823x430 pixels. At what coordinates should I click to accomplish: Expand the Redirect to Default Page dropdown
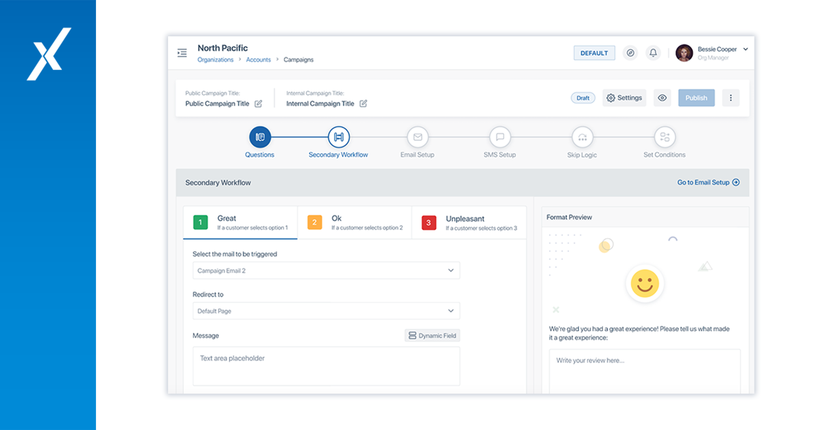tap(326, 311)
